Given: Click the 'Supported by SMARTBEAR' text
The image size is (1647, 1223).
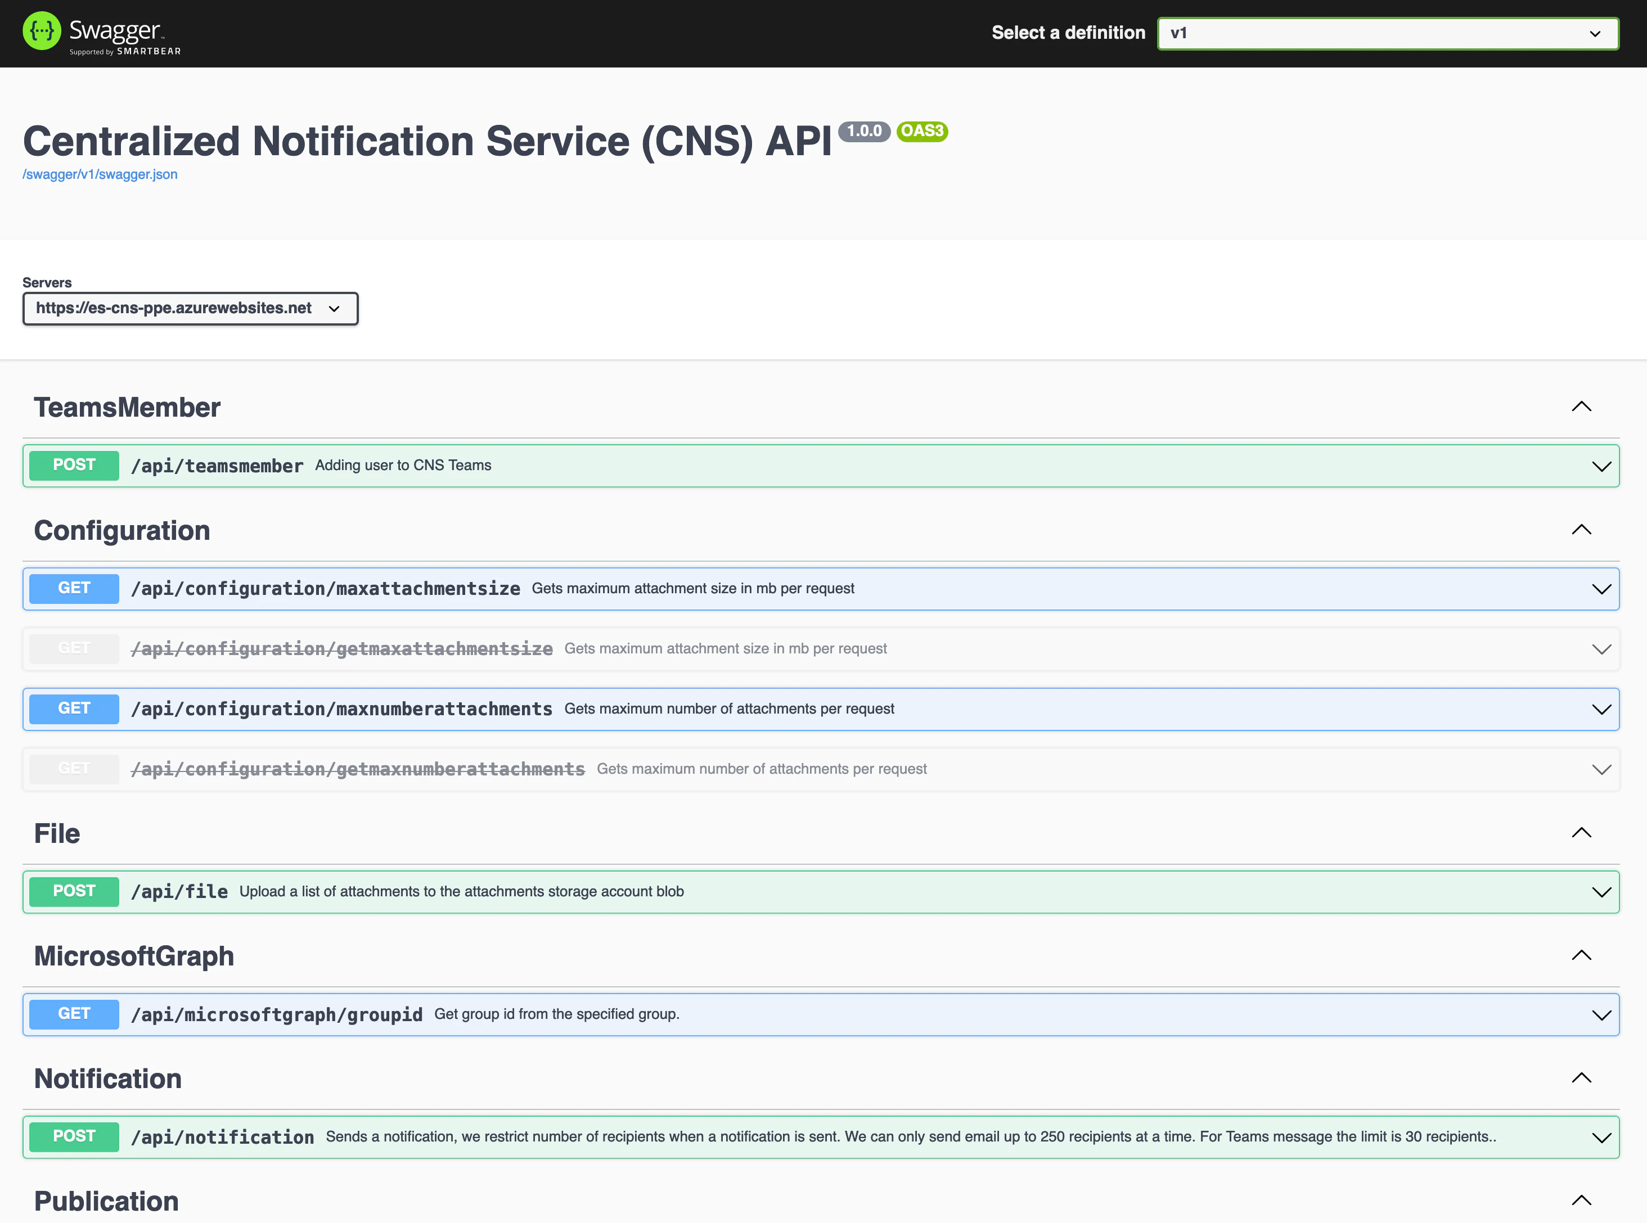Looking at the screenshot, I should (125, 51).
